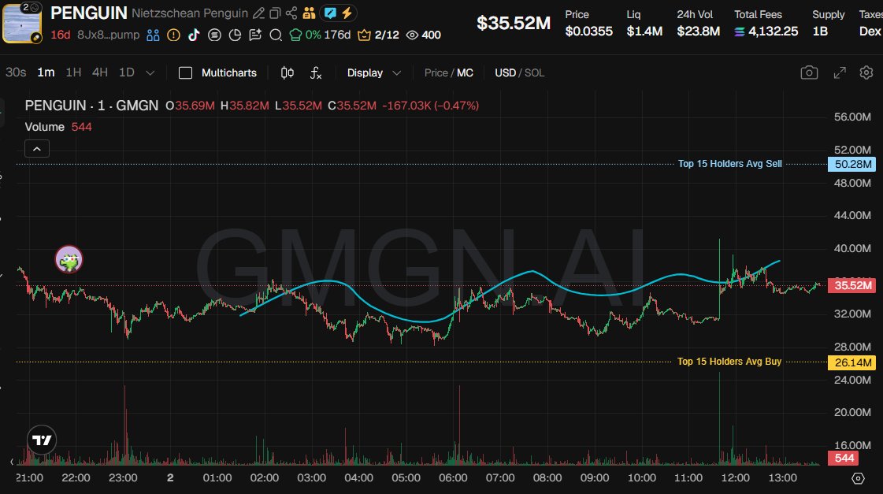Viewport: 883px width, 494px height.
Task: Click the TradingView logo
Action: click(40, 440)
